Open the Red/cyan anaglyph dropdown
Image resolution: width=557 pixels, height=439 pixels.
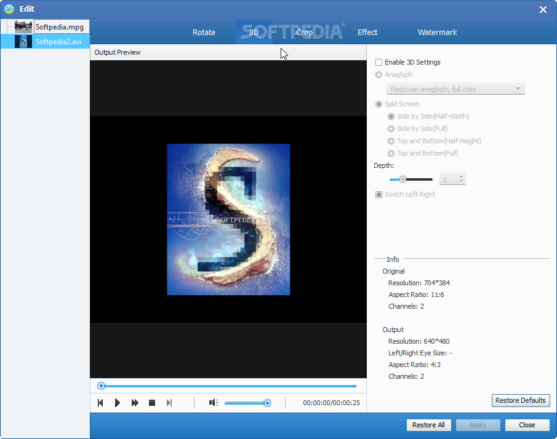point(455,89)
